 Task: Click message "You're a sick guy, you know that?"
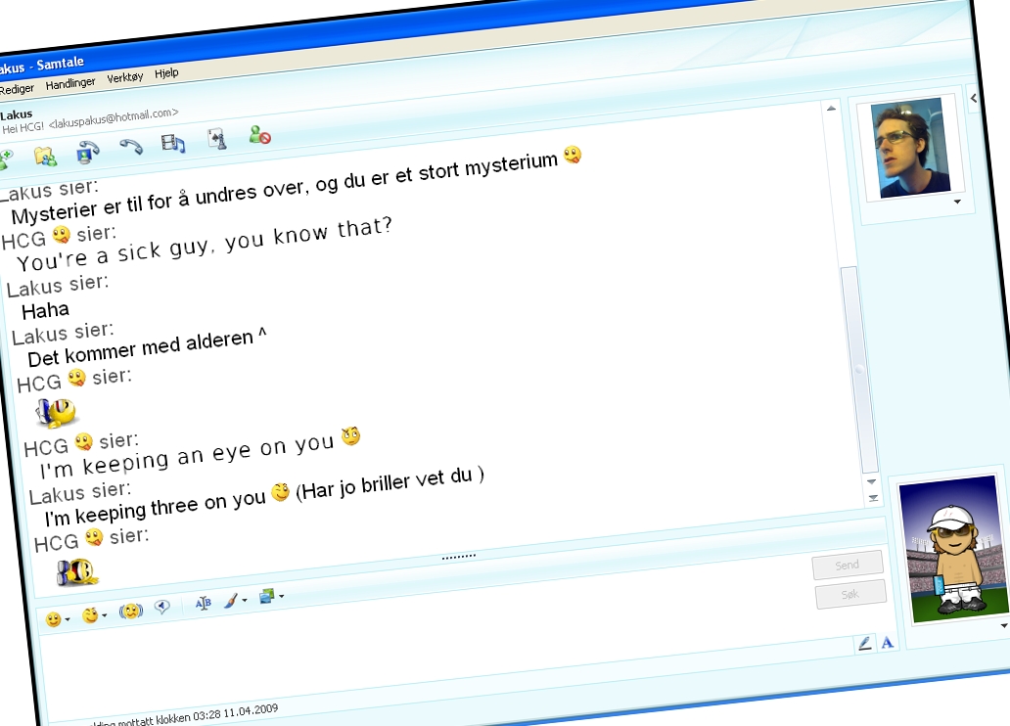tap(205, 245)
